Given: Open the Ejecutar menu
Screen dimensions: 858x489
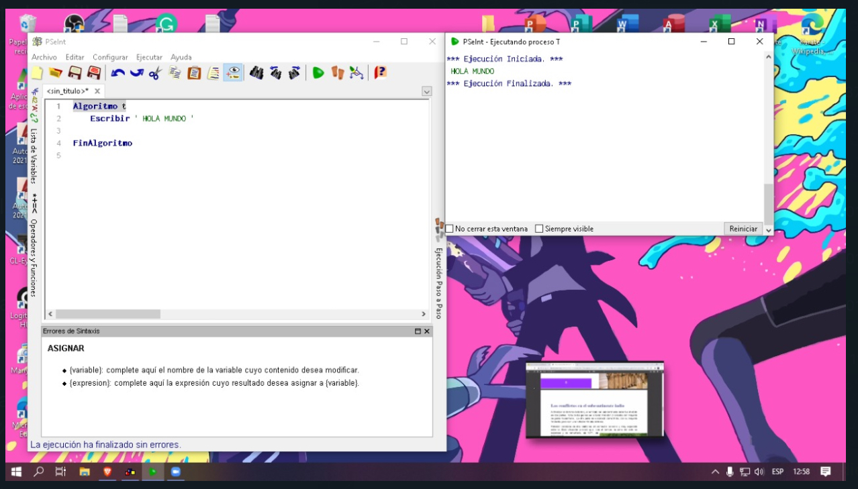Looking at the screenshot, I should point(149,57).
